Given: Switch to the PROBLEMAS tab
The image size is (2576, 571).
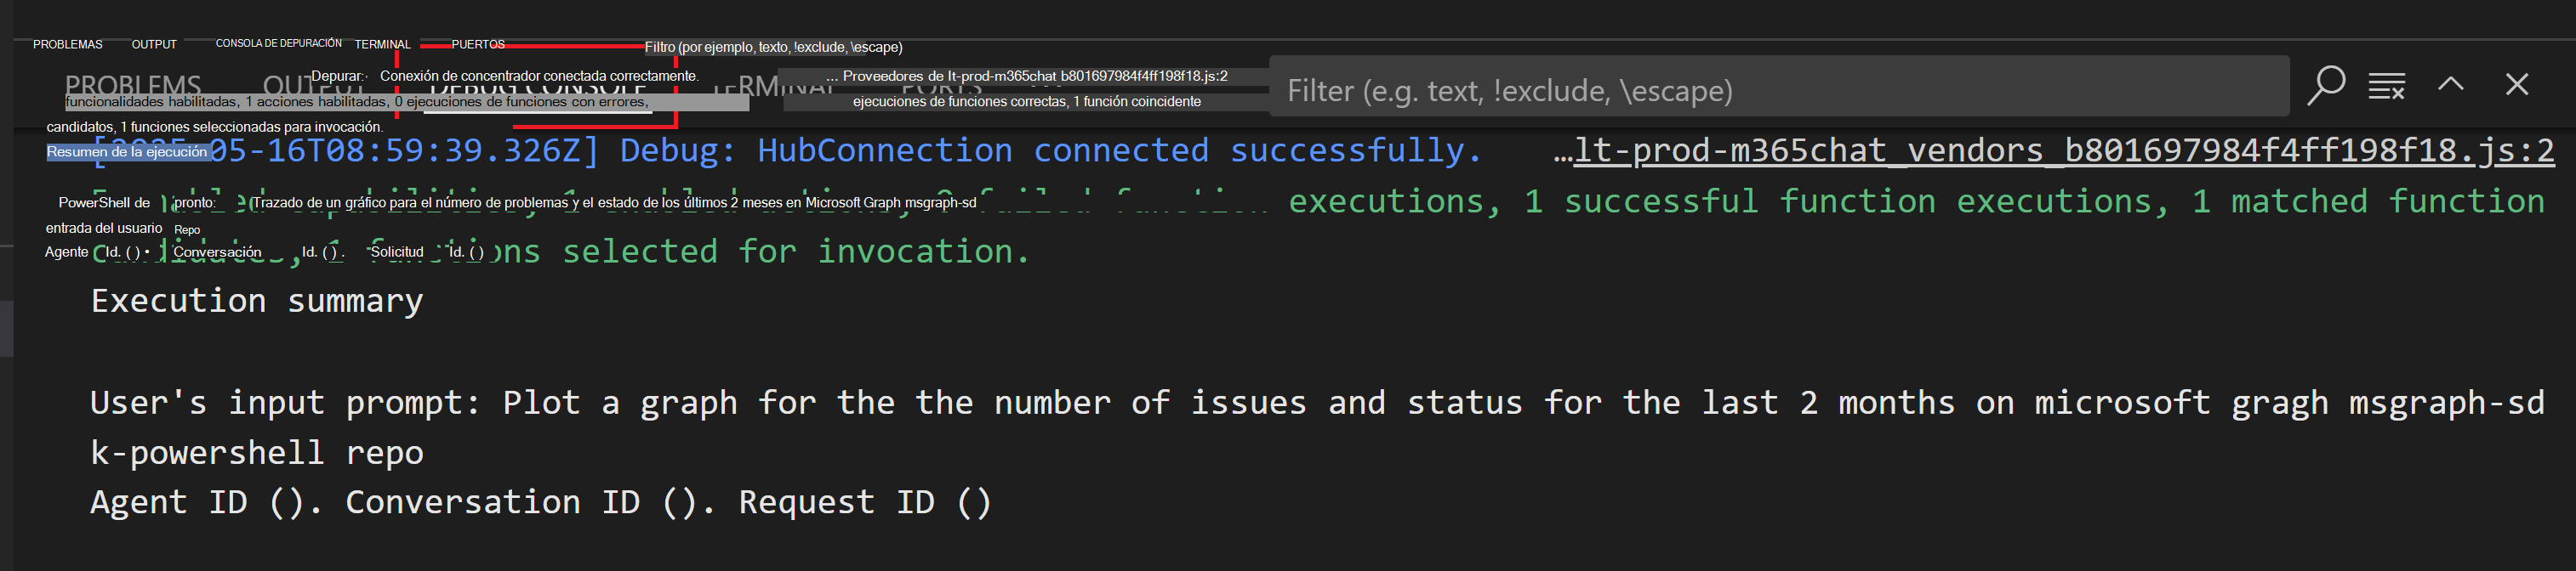Looking at the screenshot, I should [x=67, y=45].
